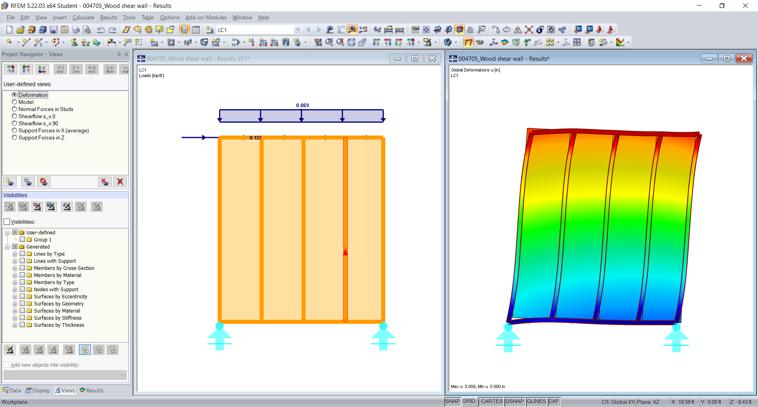
Task: Switch to the Data navigator tab
Action: pyautogui.click(x=11, y=390)
